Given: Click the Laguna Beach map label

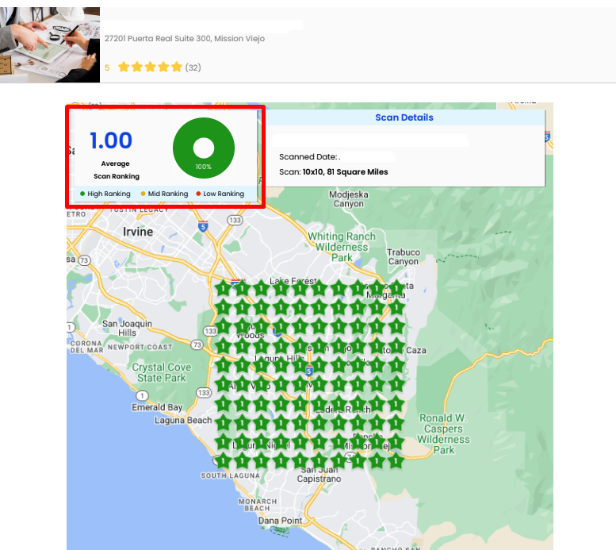Looking at the screenshot, I should 183,420.
